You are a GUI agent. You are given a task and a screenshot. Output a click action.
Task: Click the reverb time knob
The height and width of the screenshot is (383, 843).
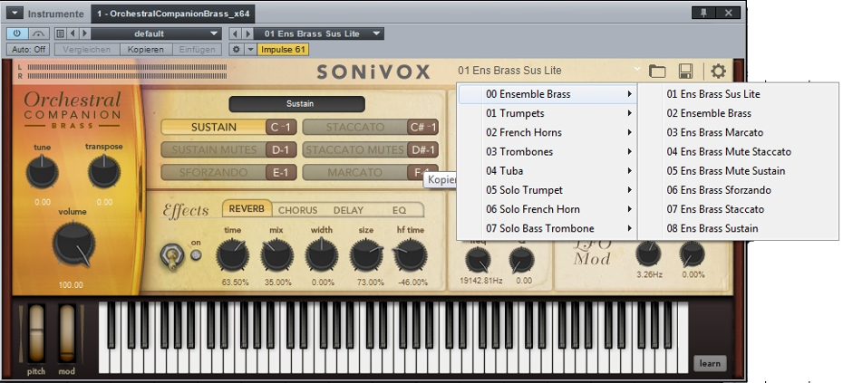click(232, 255)
